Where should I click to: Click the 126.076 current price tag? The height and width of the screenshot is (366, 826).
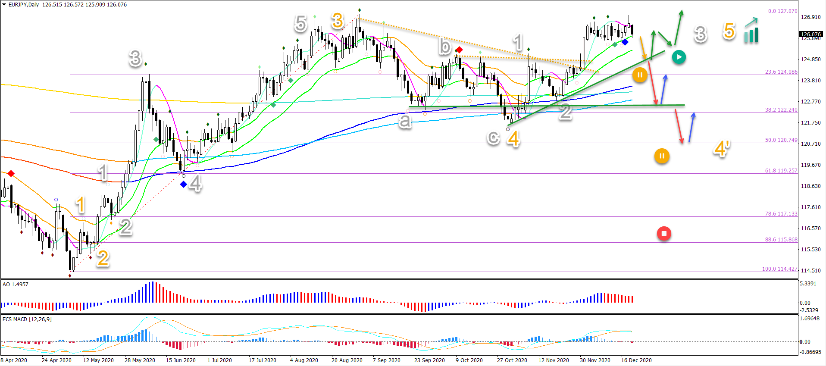click(x=811, y=34)
